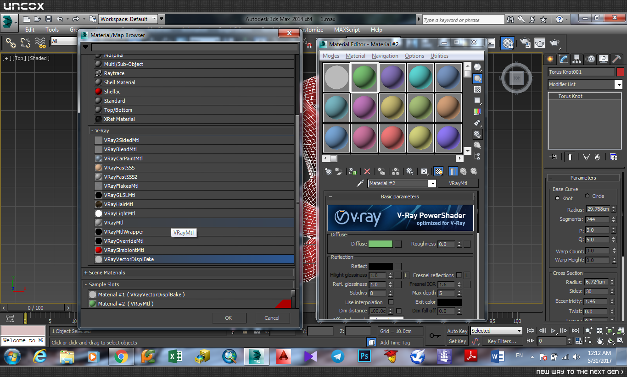
Task: Toggle the Auto Key button
Action: click(x=457, y=331)
